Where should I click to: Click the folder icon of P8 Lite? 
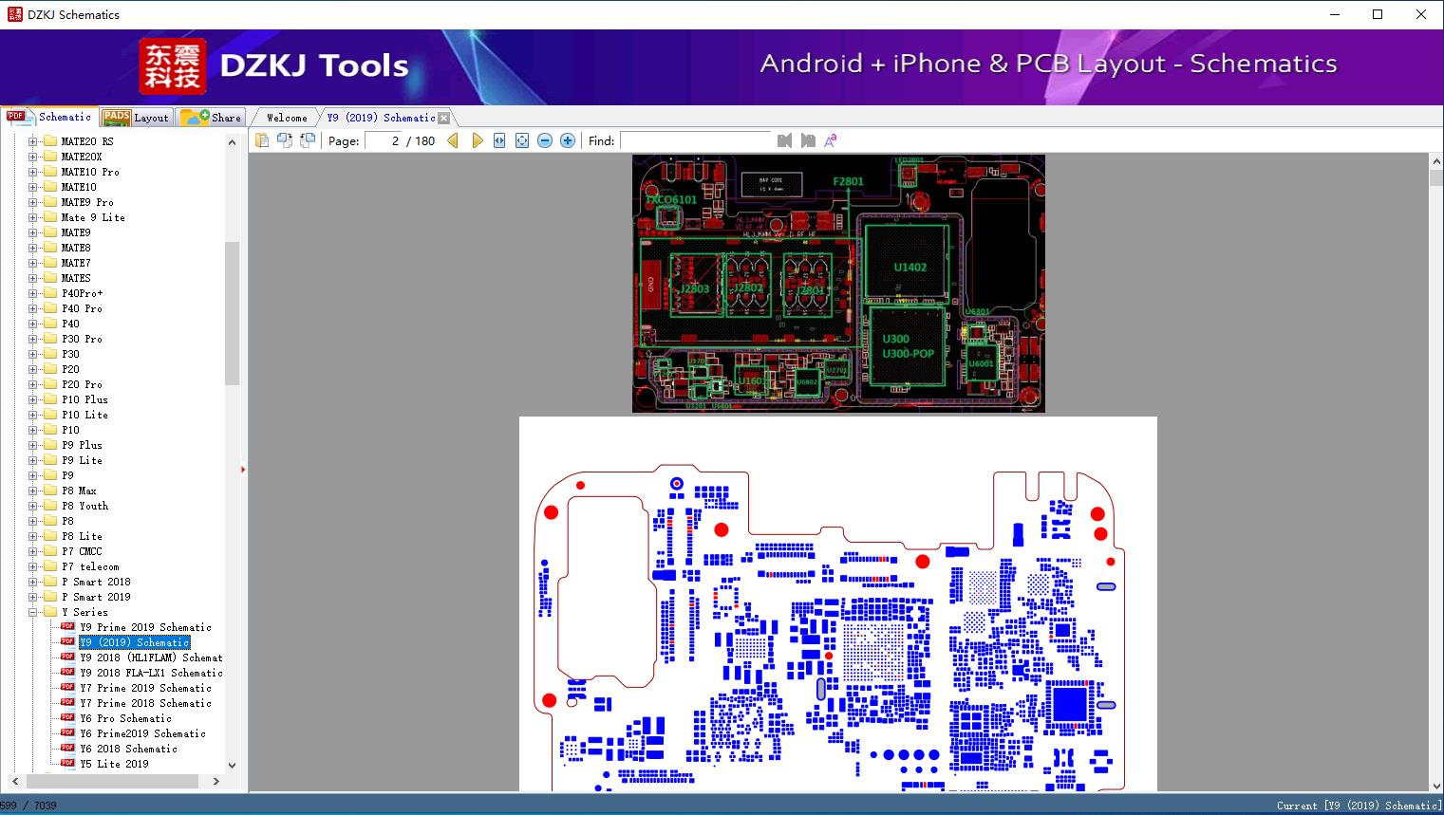pyautogui.click(x=50, y=536)
